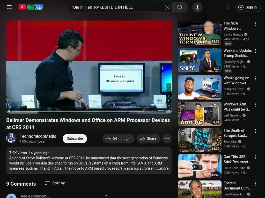265x198 pixels.
Task: Open the Epstein Document Dump thumbnail
Action: pyautogui.click(x=200, y=189)
